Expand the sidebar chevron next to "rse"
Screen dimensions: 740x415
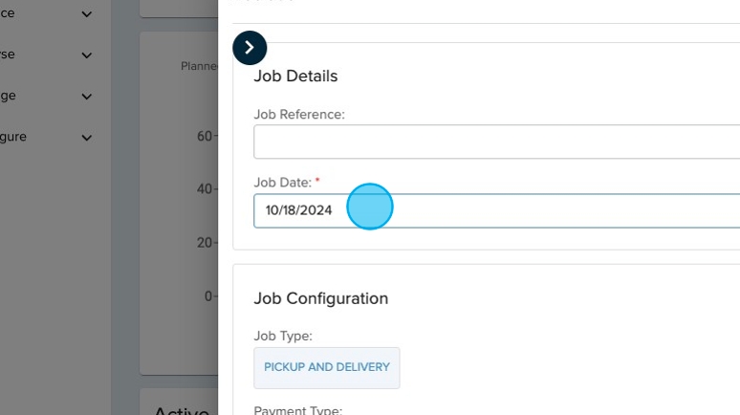[87, 55]
